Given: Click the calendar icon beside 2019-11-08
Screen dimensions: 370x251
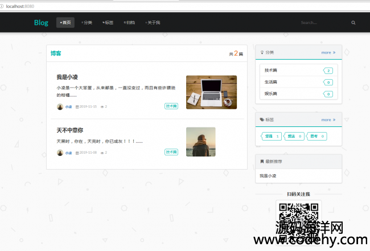Looking at the screenshot, I should [77, 153].
